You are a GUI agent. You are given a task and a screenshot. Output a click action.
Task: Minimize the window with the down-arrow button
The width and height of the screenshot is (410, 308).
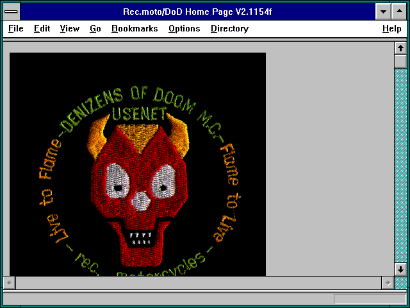pos(383,12)
